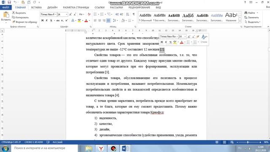The width and height of the screenshot is (270, 152).
Task: Clear all formatting in ribbon
Action: (89, 14)
